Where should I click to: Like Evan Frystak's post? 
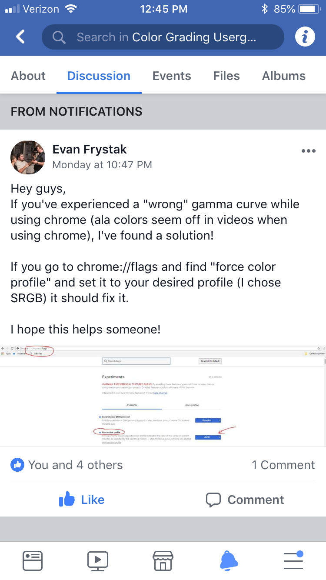(82, 500)
